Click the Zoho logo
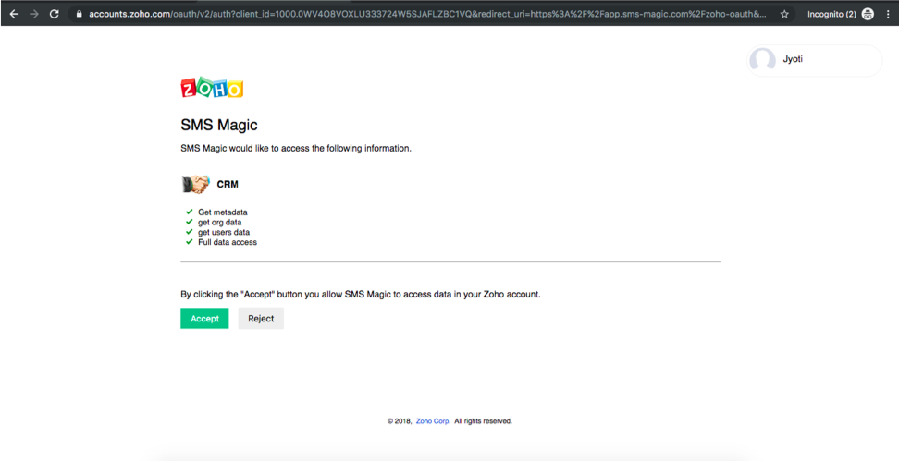This screenshot has height=461, width=899. (x=212, y=88)
